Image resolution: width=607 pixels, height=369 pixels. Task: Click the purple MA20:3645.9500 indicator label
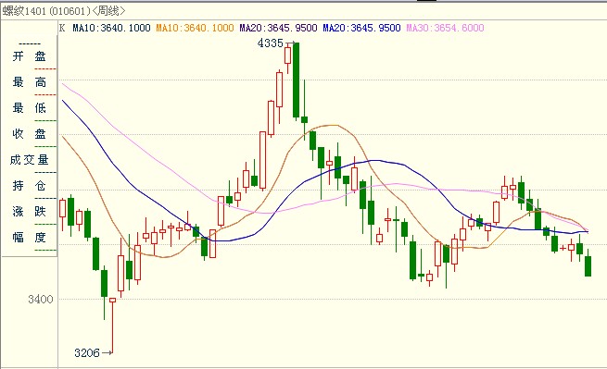278,28
